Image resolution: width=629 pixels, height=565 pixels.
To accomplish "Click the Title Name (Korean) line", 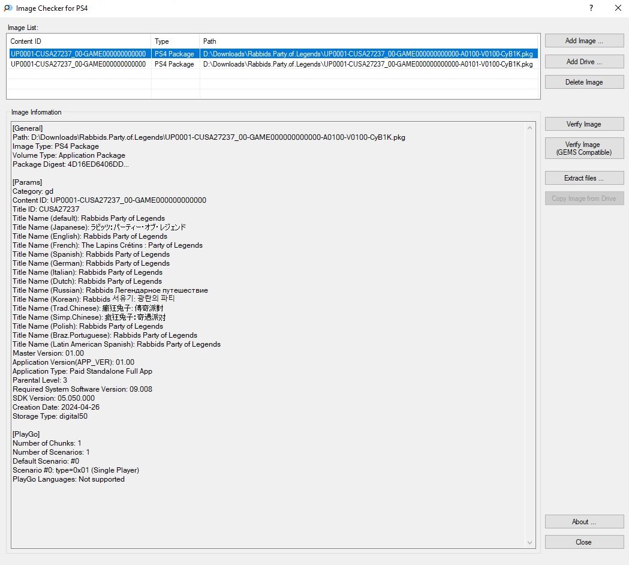I will tap(94, 299).
